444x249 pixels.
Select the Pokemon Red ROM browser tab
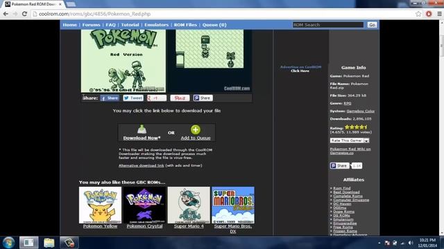coord(33,4)
